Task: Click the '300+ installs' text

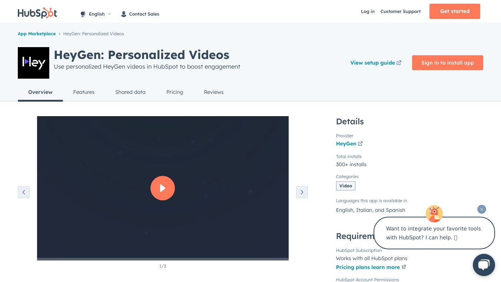Action: click(x=351, y=164)
